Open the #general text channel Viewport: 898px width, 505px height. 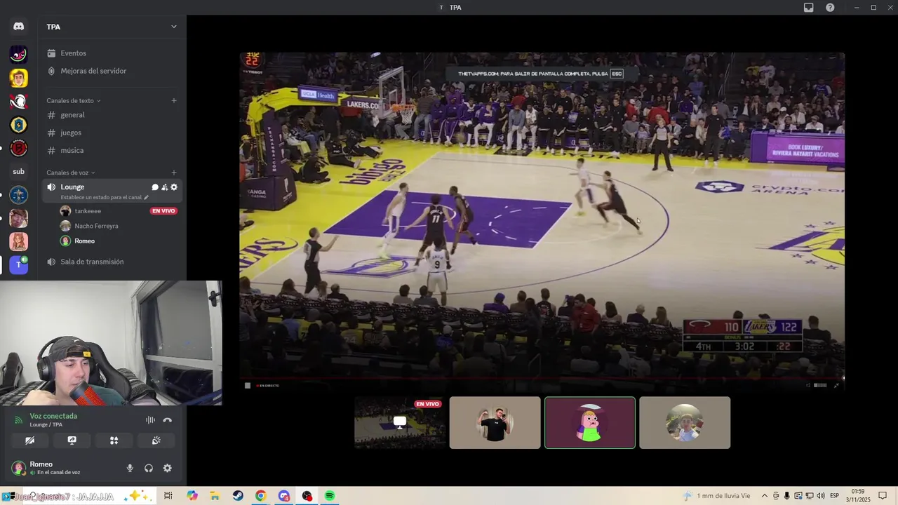(112, 115)
